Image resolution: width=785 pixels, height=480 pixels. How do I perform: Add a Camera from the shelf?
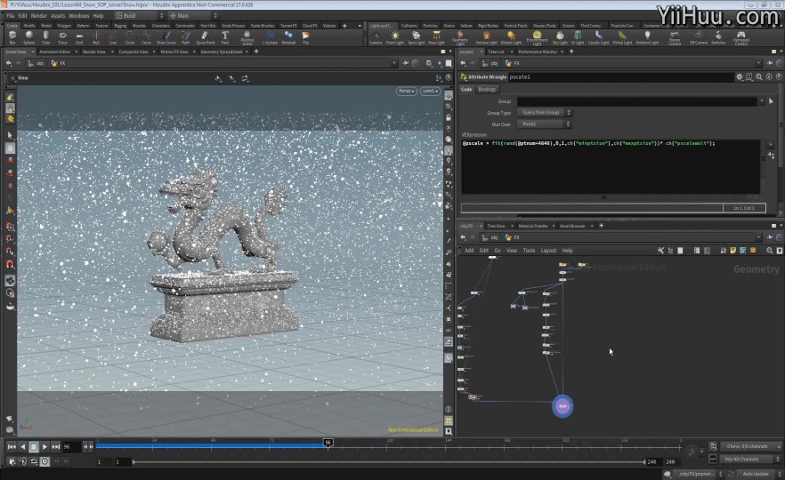376,37
